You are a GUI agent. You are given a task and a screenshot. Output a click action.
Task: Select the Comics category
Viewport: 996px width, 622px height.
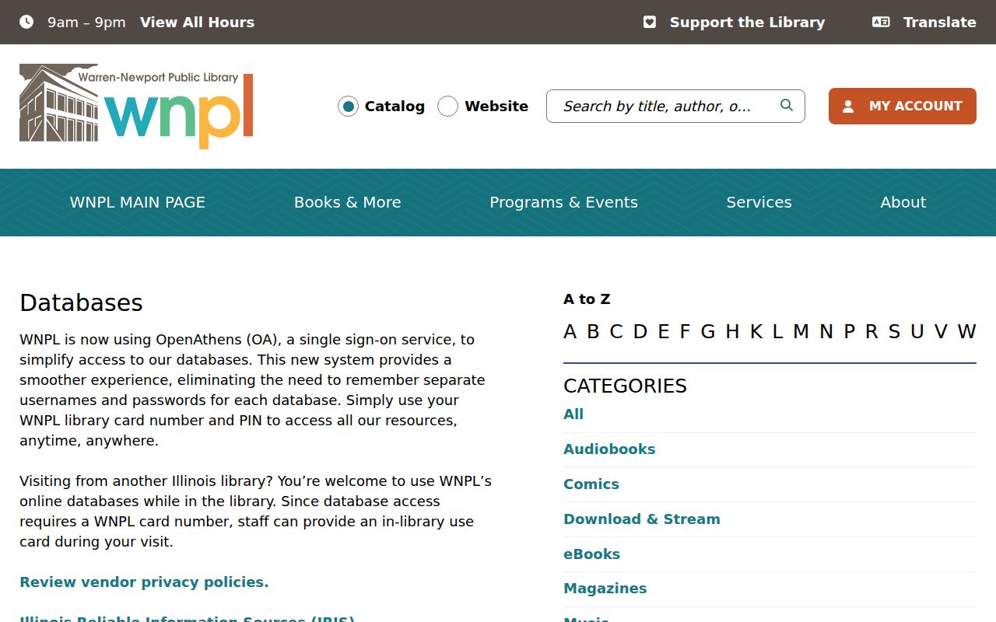click(591, 484)
